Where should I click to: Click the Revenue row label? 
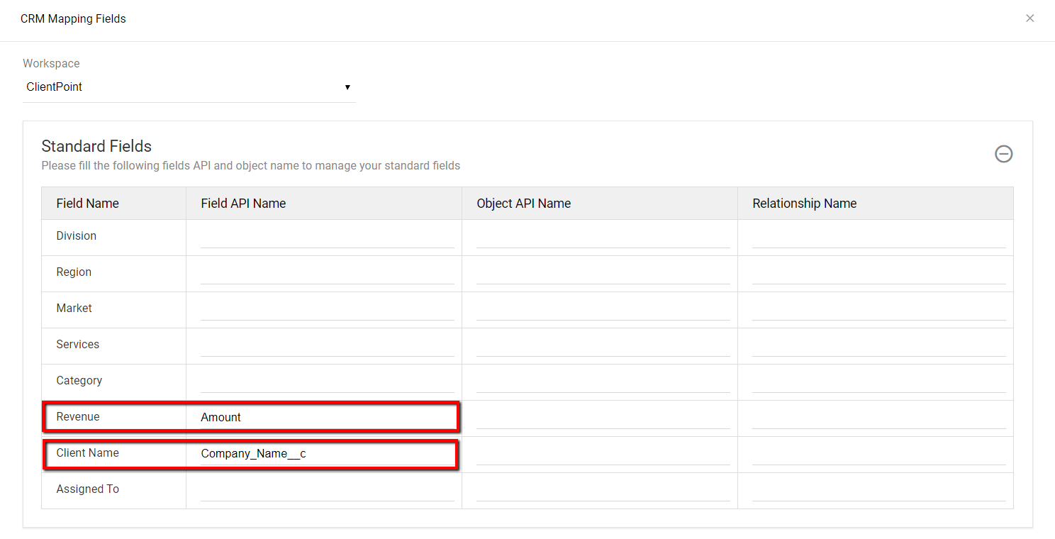point(77,417)
